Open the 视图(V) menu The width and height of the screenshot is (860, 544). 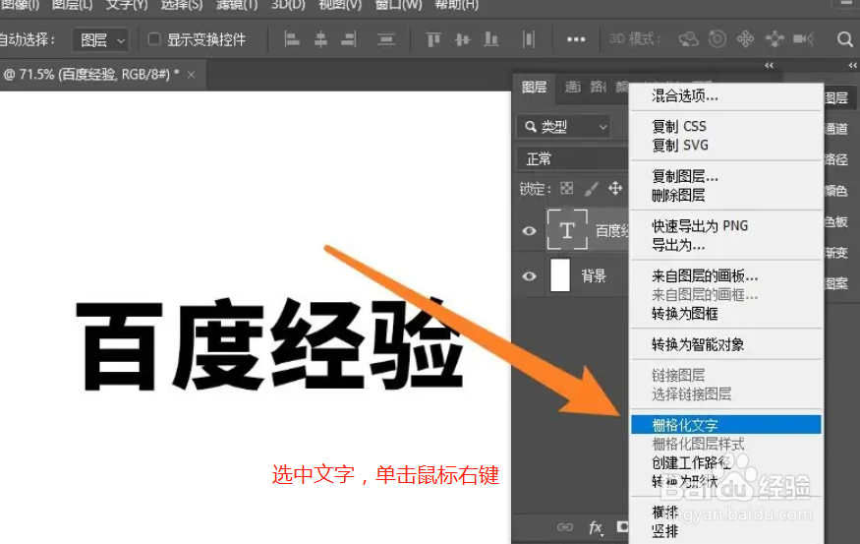(x=340, y=5)
